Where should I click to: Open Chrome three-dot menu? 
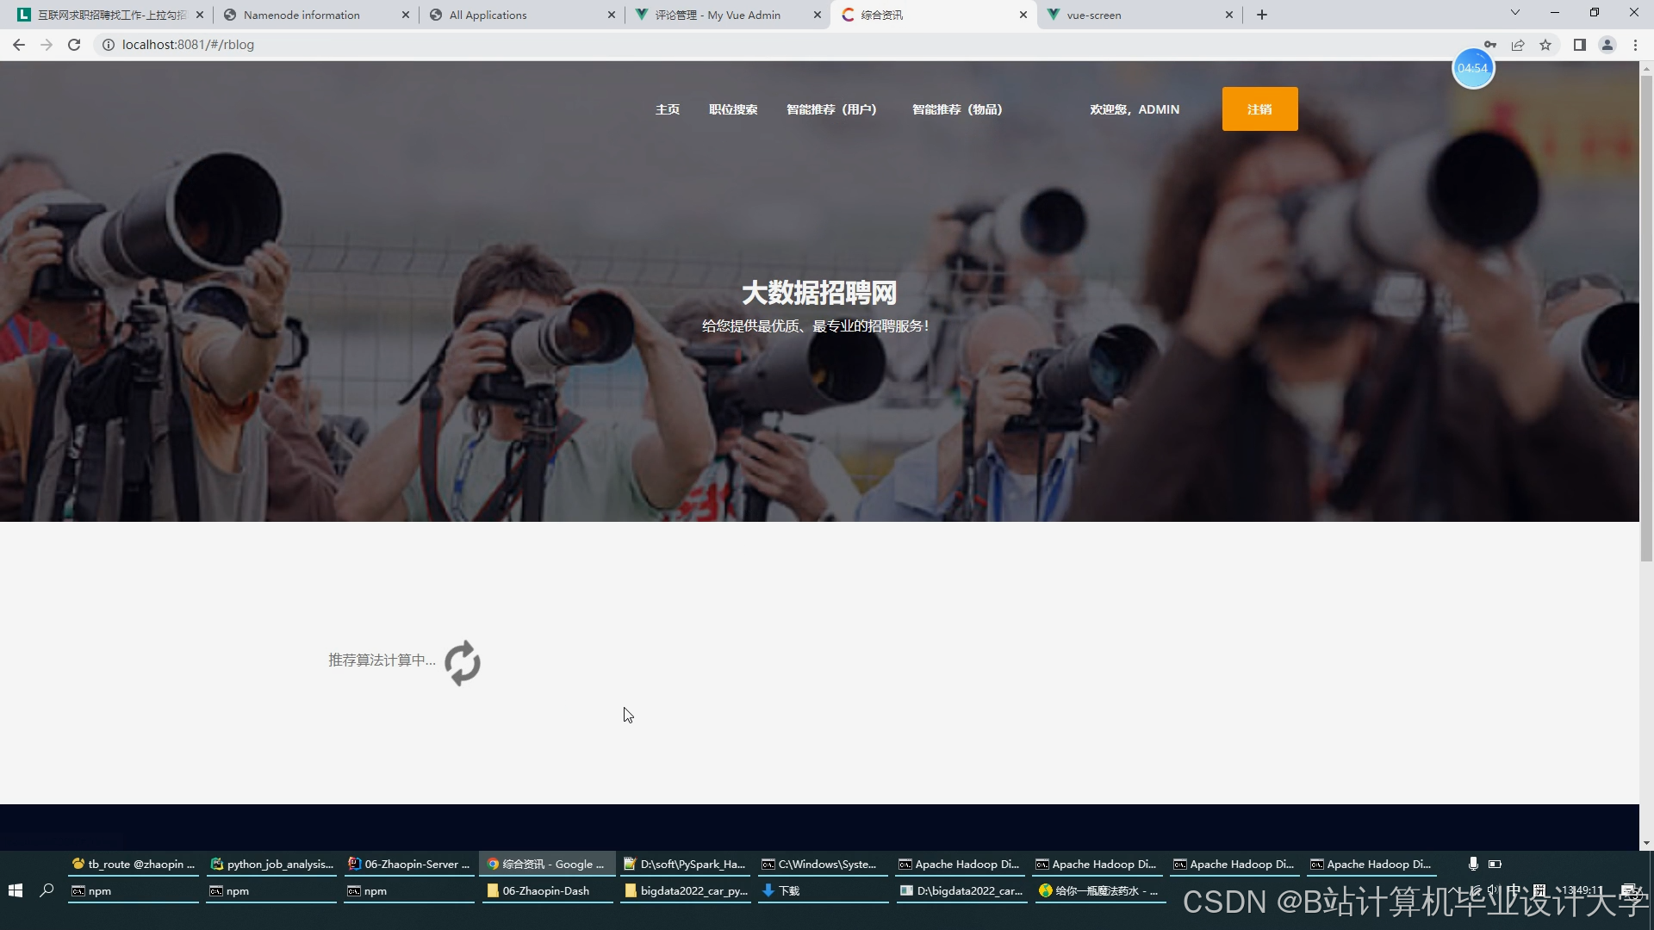point(1635,45)
